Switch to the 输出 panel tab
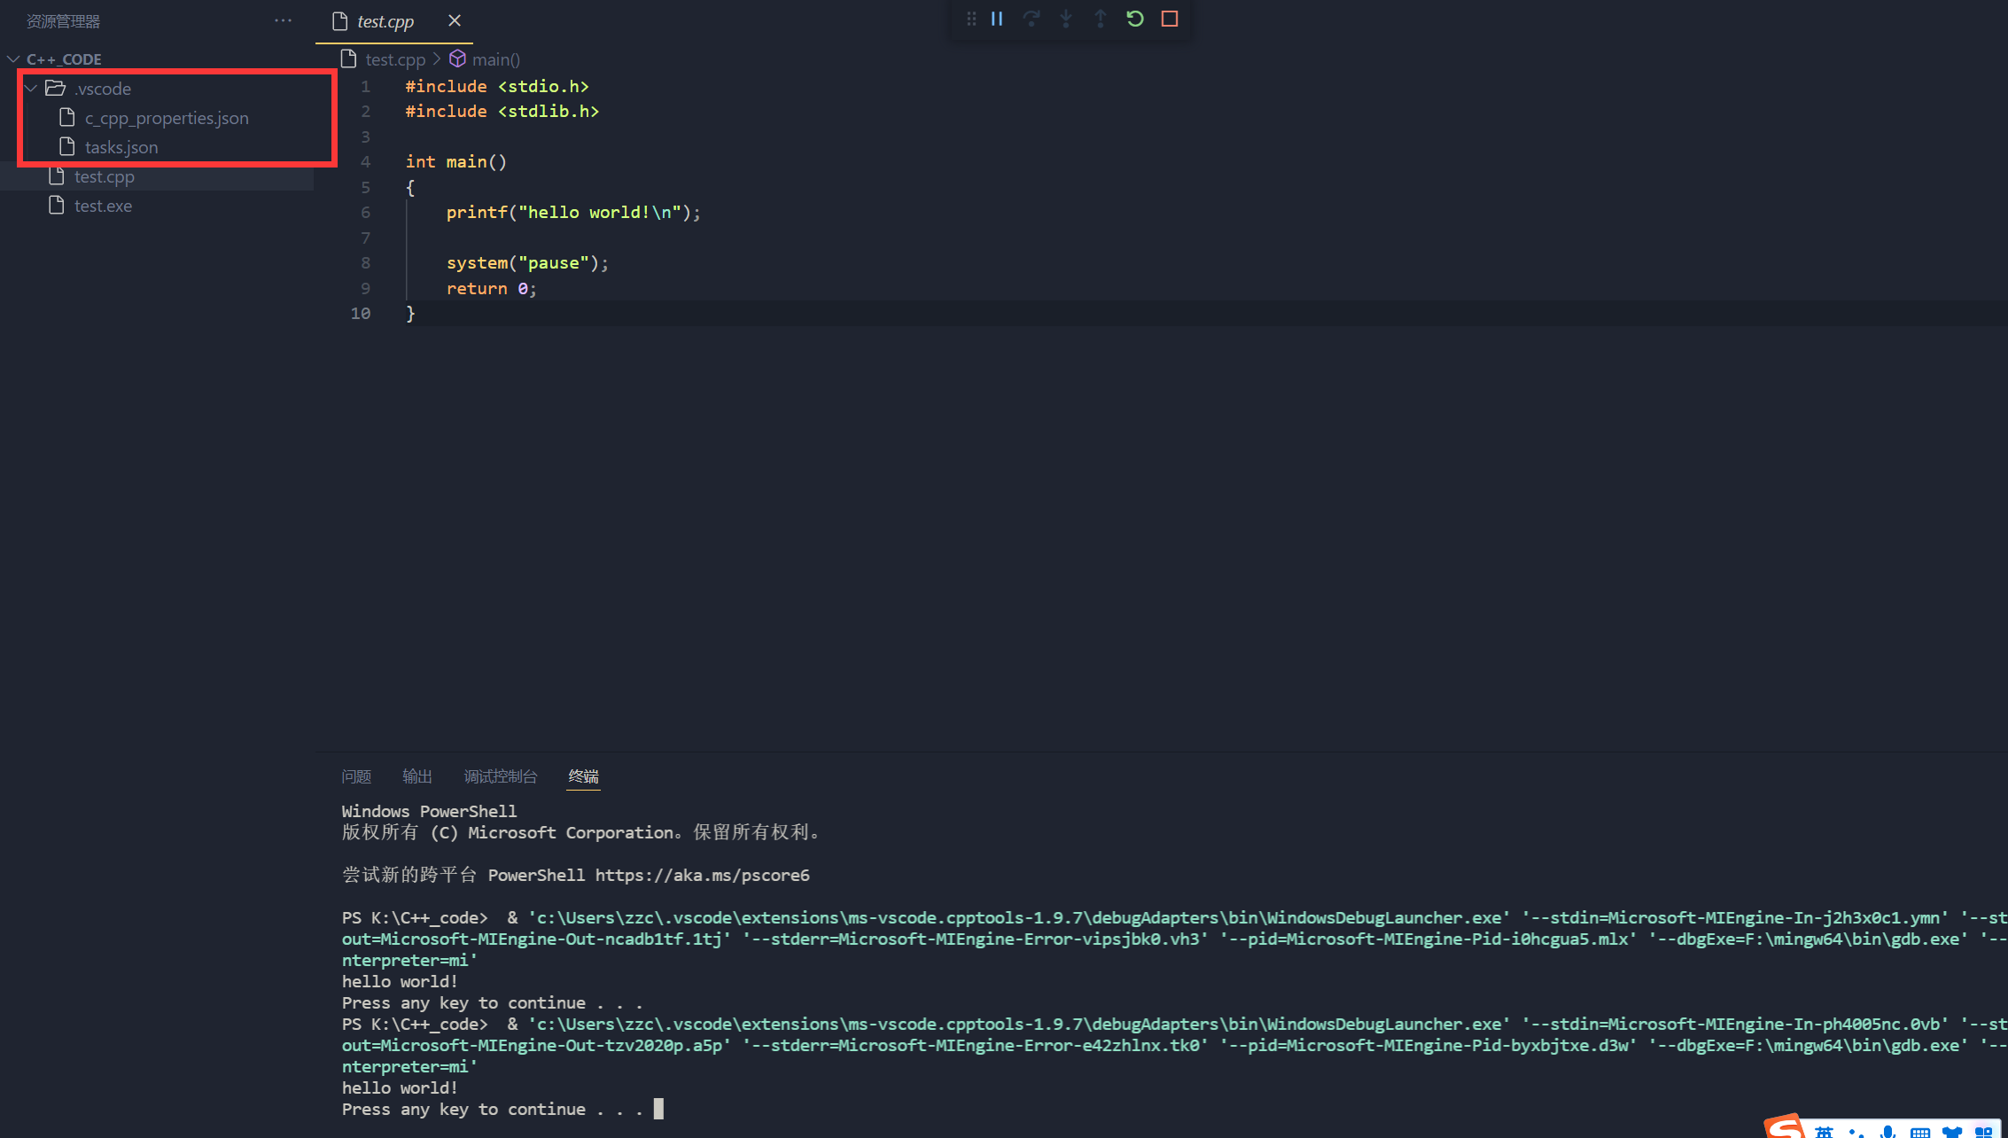Image resolution: width=2008 pixels, height=1138 pixels. 417,776
